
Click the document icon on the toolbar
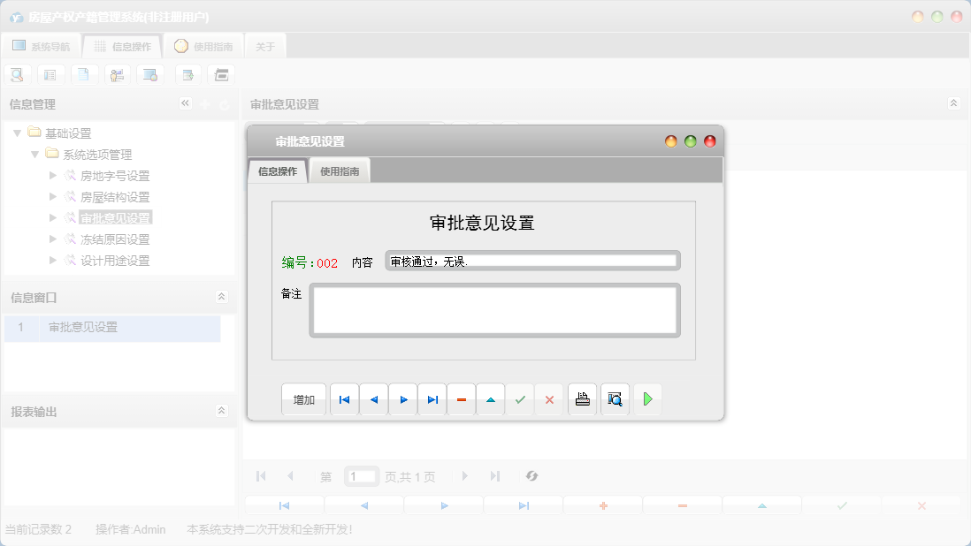click(84, 74)
